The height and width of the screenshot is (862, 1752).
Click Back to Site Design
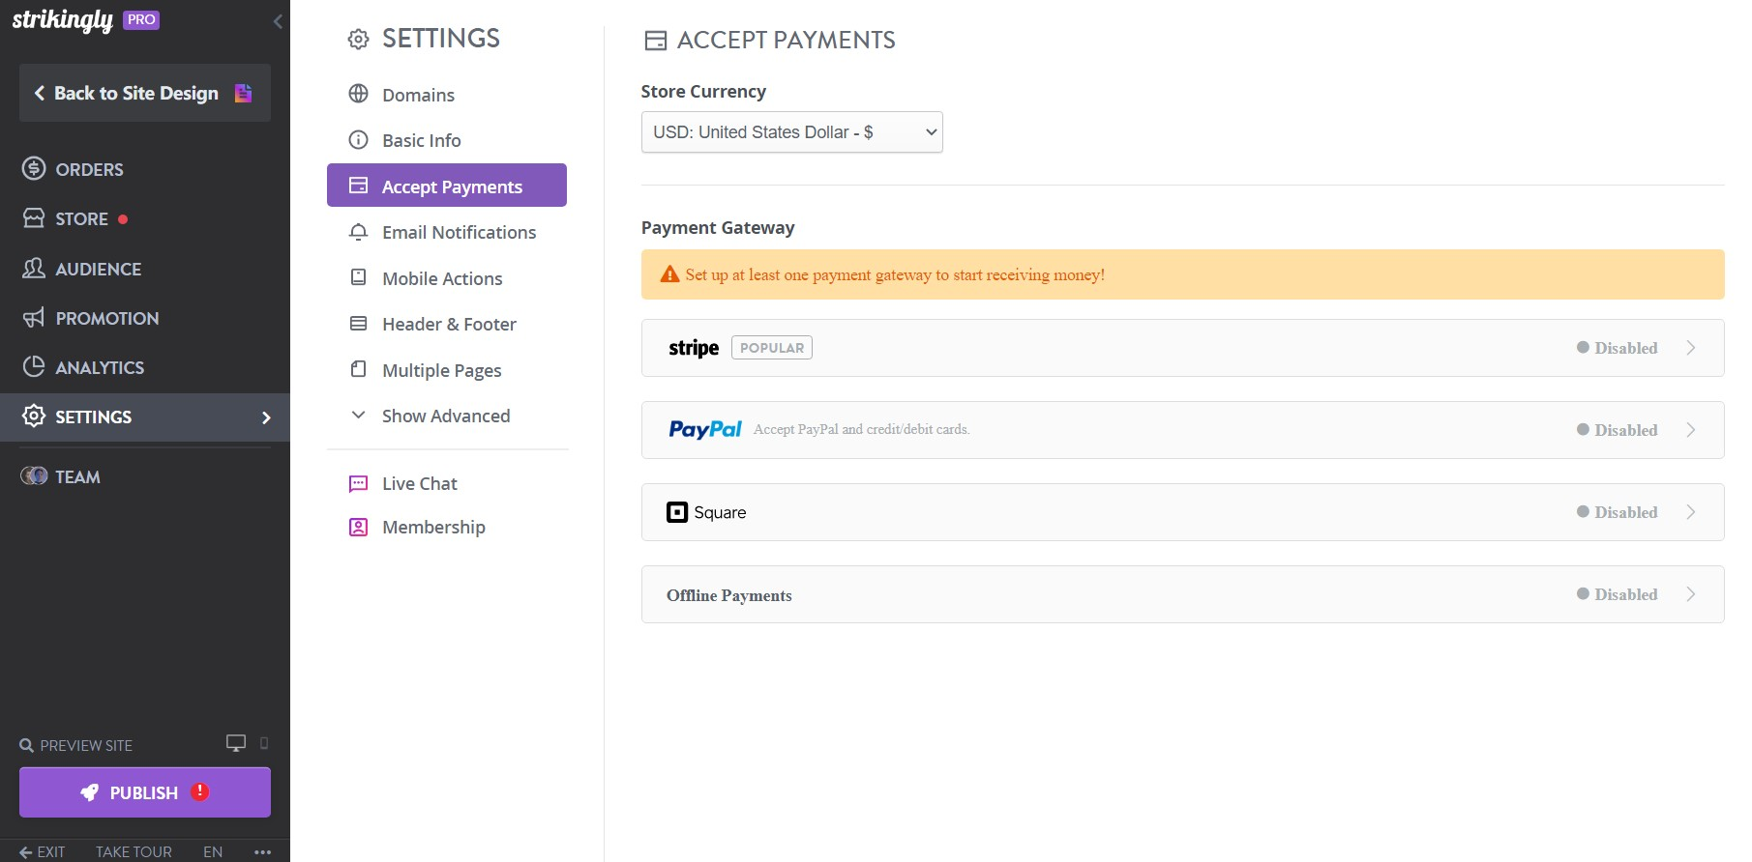click(x=135, y=93)
